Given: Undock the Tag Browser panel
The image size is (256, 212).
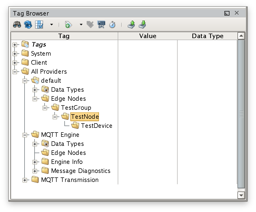Looking at the screenshot, I should coord(227,13).
